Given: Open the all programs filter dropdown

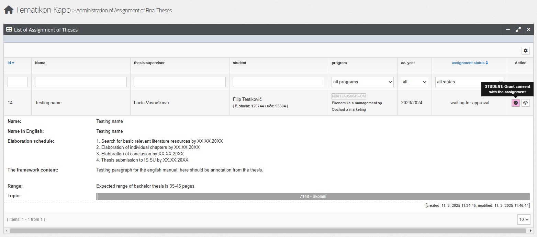Looking at the screenshot, I should pos(362,82).
